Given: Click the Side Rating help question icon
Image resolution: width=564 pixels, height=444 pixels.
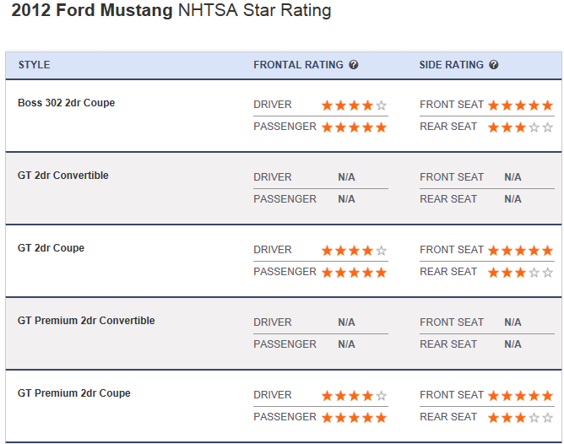Looking at the screenshot, I should (x=494, y=65).
